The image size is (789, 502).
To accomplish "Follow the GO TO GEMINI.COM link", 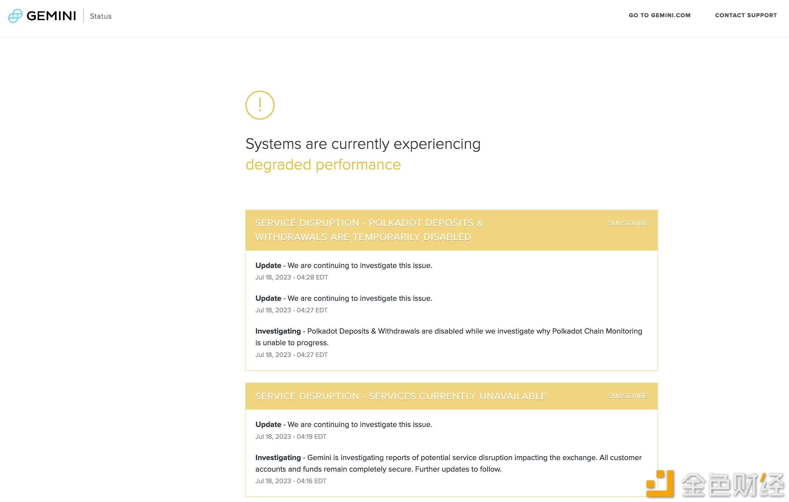I will tap(659, 15).
